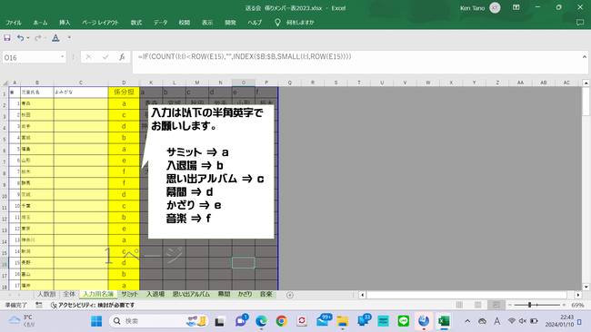Show hidden system tray icons chevron
This screenshot has height=332, width=591.
coord(467,321)
